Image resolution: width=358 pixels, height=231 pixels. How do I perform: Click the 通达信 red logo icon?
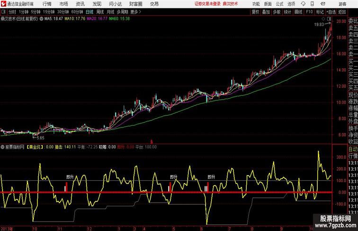pos(3,4)
